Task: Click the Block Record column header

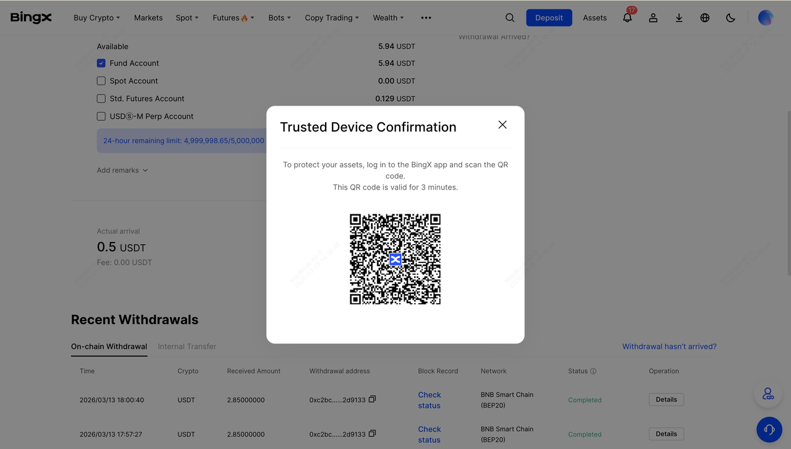Action: [438, 371]
